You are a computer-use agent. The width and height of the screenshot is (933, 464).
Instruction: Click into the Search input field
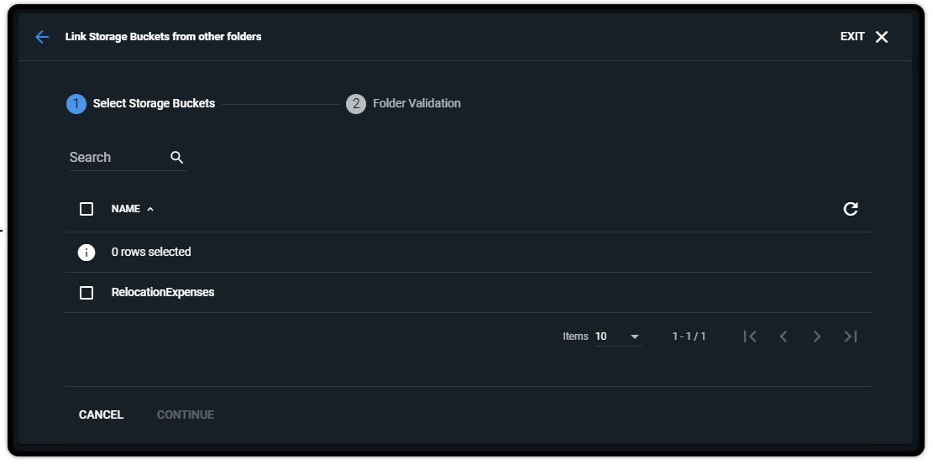click(x=116, y=158)
